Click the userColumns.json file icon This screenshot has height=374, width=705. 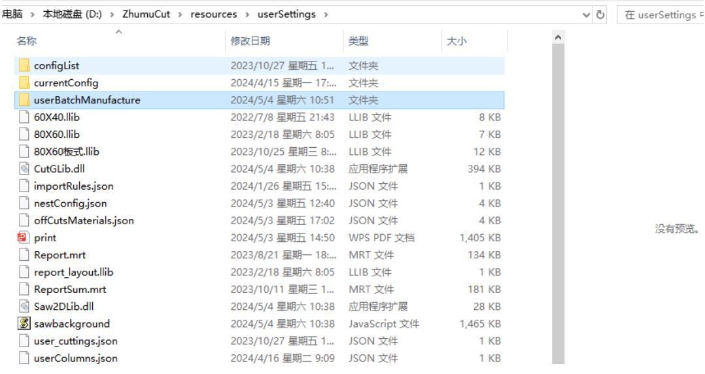24,358
